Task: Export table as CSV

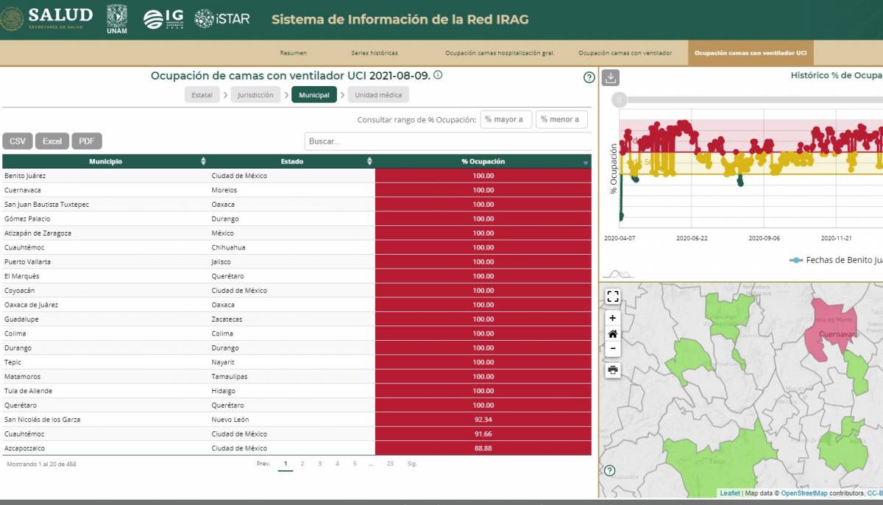Action: tap(18, 141)
